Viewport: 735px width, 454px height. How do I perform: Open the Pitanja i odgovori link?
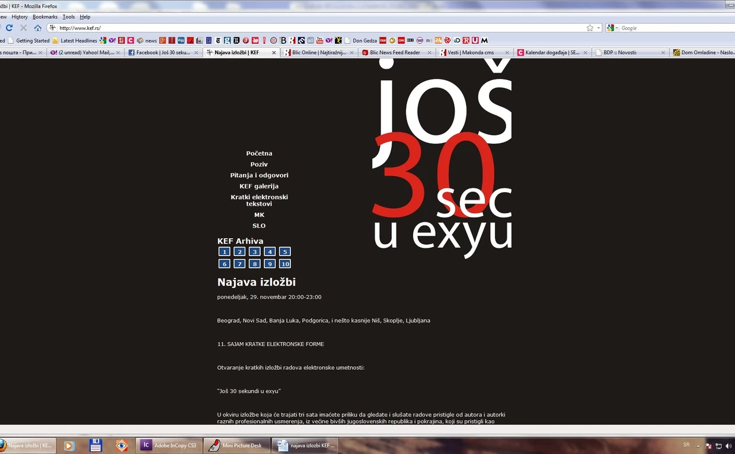click(259, 175)
